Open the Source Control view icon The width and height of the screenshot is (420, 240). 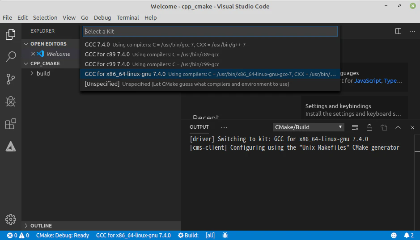click(x=11, y=79)
